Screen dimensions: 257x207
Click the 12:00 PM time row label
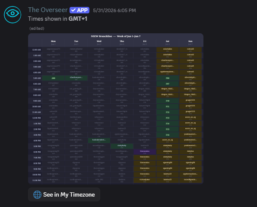(x=37, y=118)
